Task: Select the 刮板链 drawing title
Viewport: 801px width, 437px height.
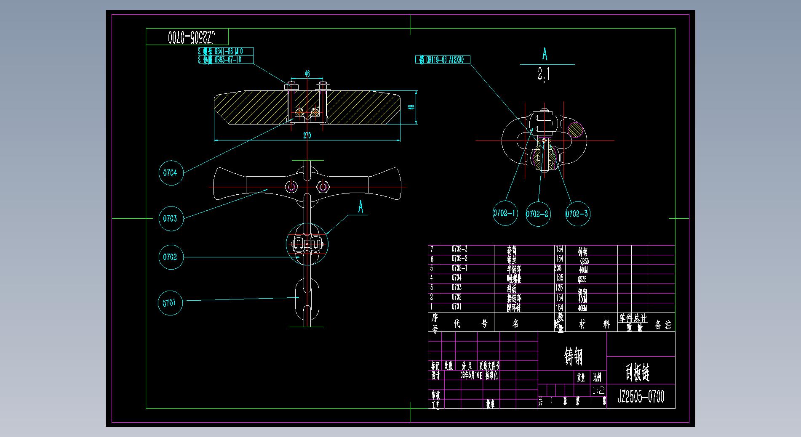Action: click(x=637, y=372)
